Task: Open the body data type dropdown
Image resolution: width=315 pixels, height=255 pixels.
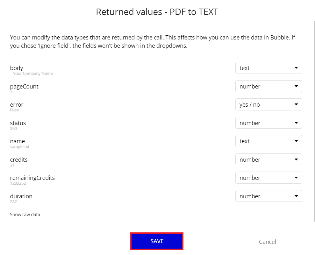Action: point(268,68)
